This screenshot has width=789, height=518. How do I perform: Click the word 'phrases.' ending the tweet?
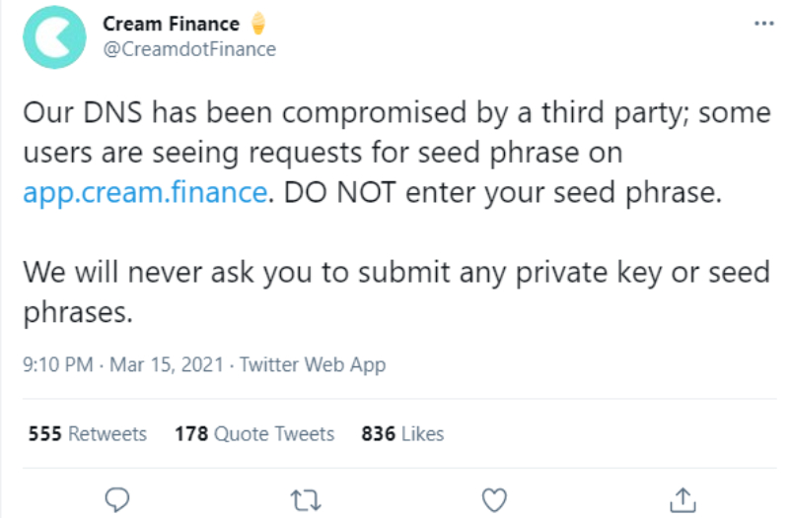75,311
